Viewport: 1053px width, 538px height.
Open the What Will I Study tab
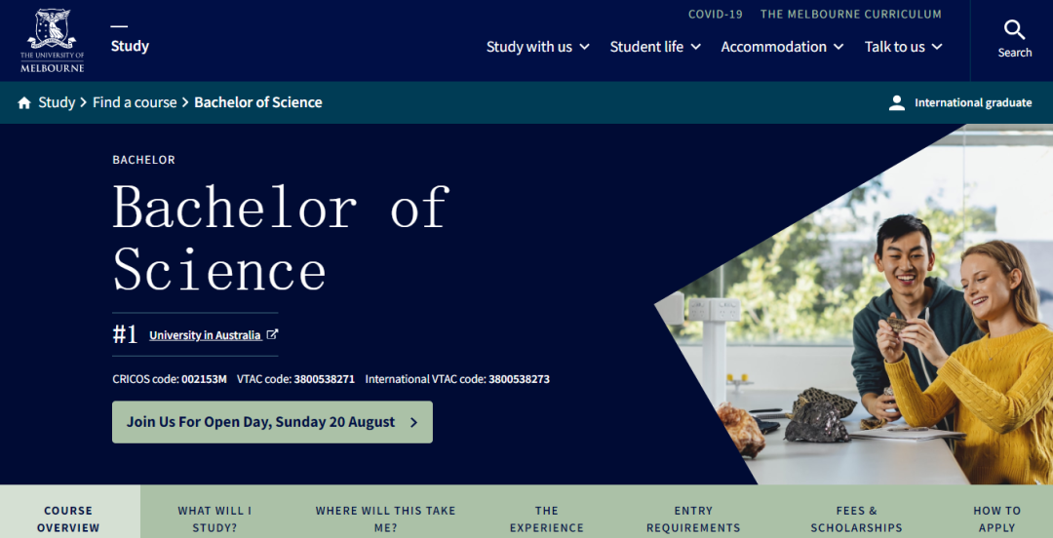coord(214,519)
